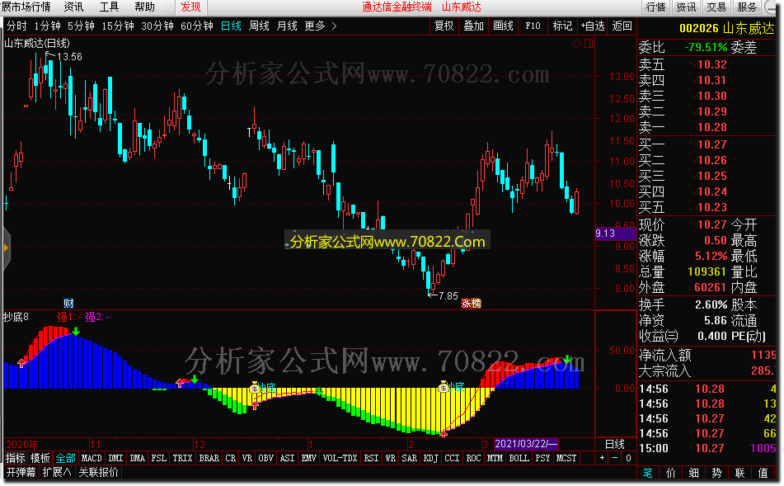Click the 标记 mark button
The height and width of the screenshot is (486, 784).
pos(562,26)
